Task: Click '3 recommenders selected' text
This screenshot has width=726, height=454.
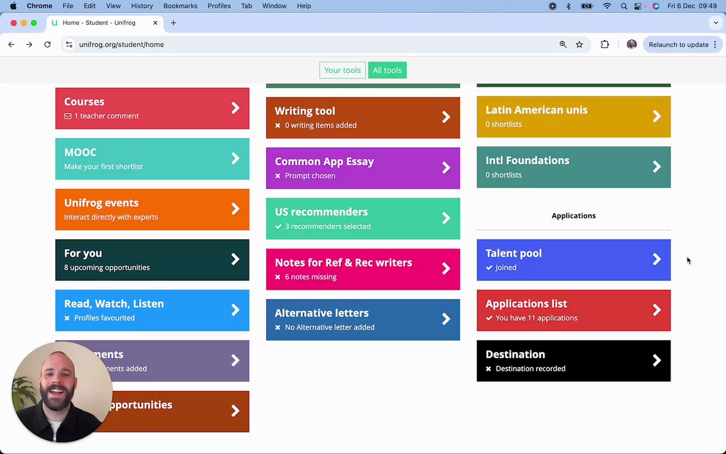Action: (327, 226)
